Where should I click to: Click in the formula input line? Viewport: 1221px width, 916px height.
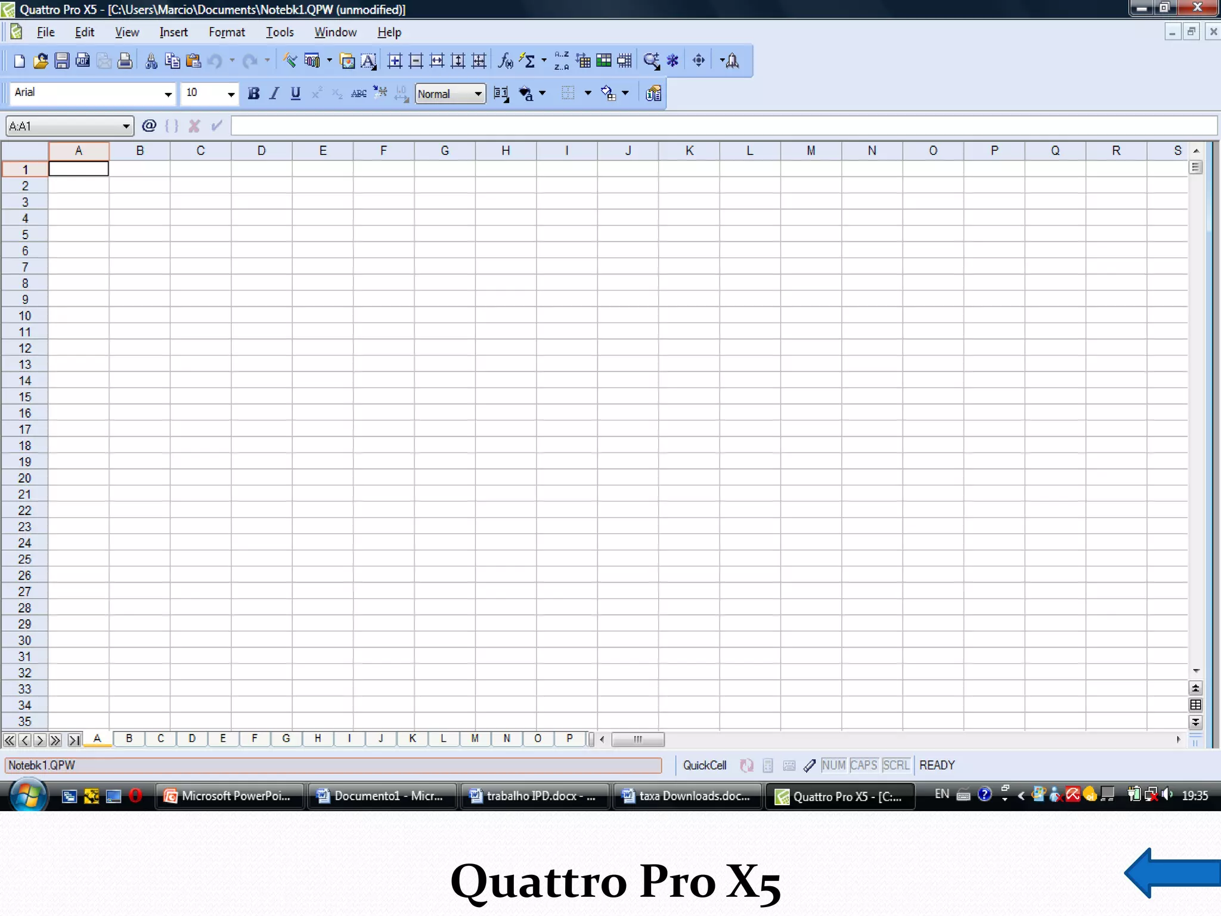coord(724,126)
